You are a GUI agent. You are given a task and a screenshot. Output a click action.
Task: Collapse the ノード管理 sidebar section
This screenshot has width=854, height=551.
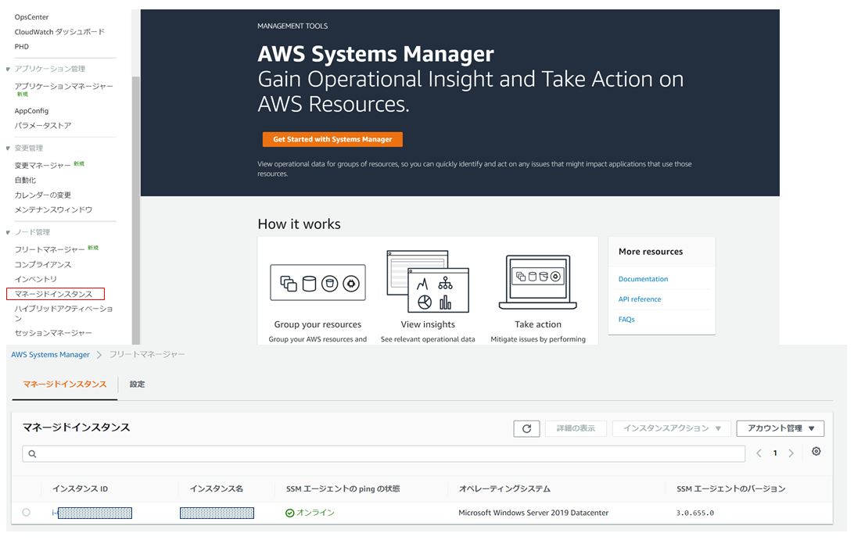click(8, 232)
